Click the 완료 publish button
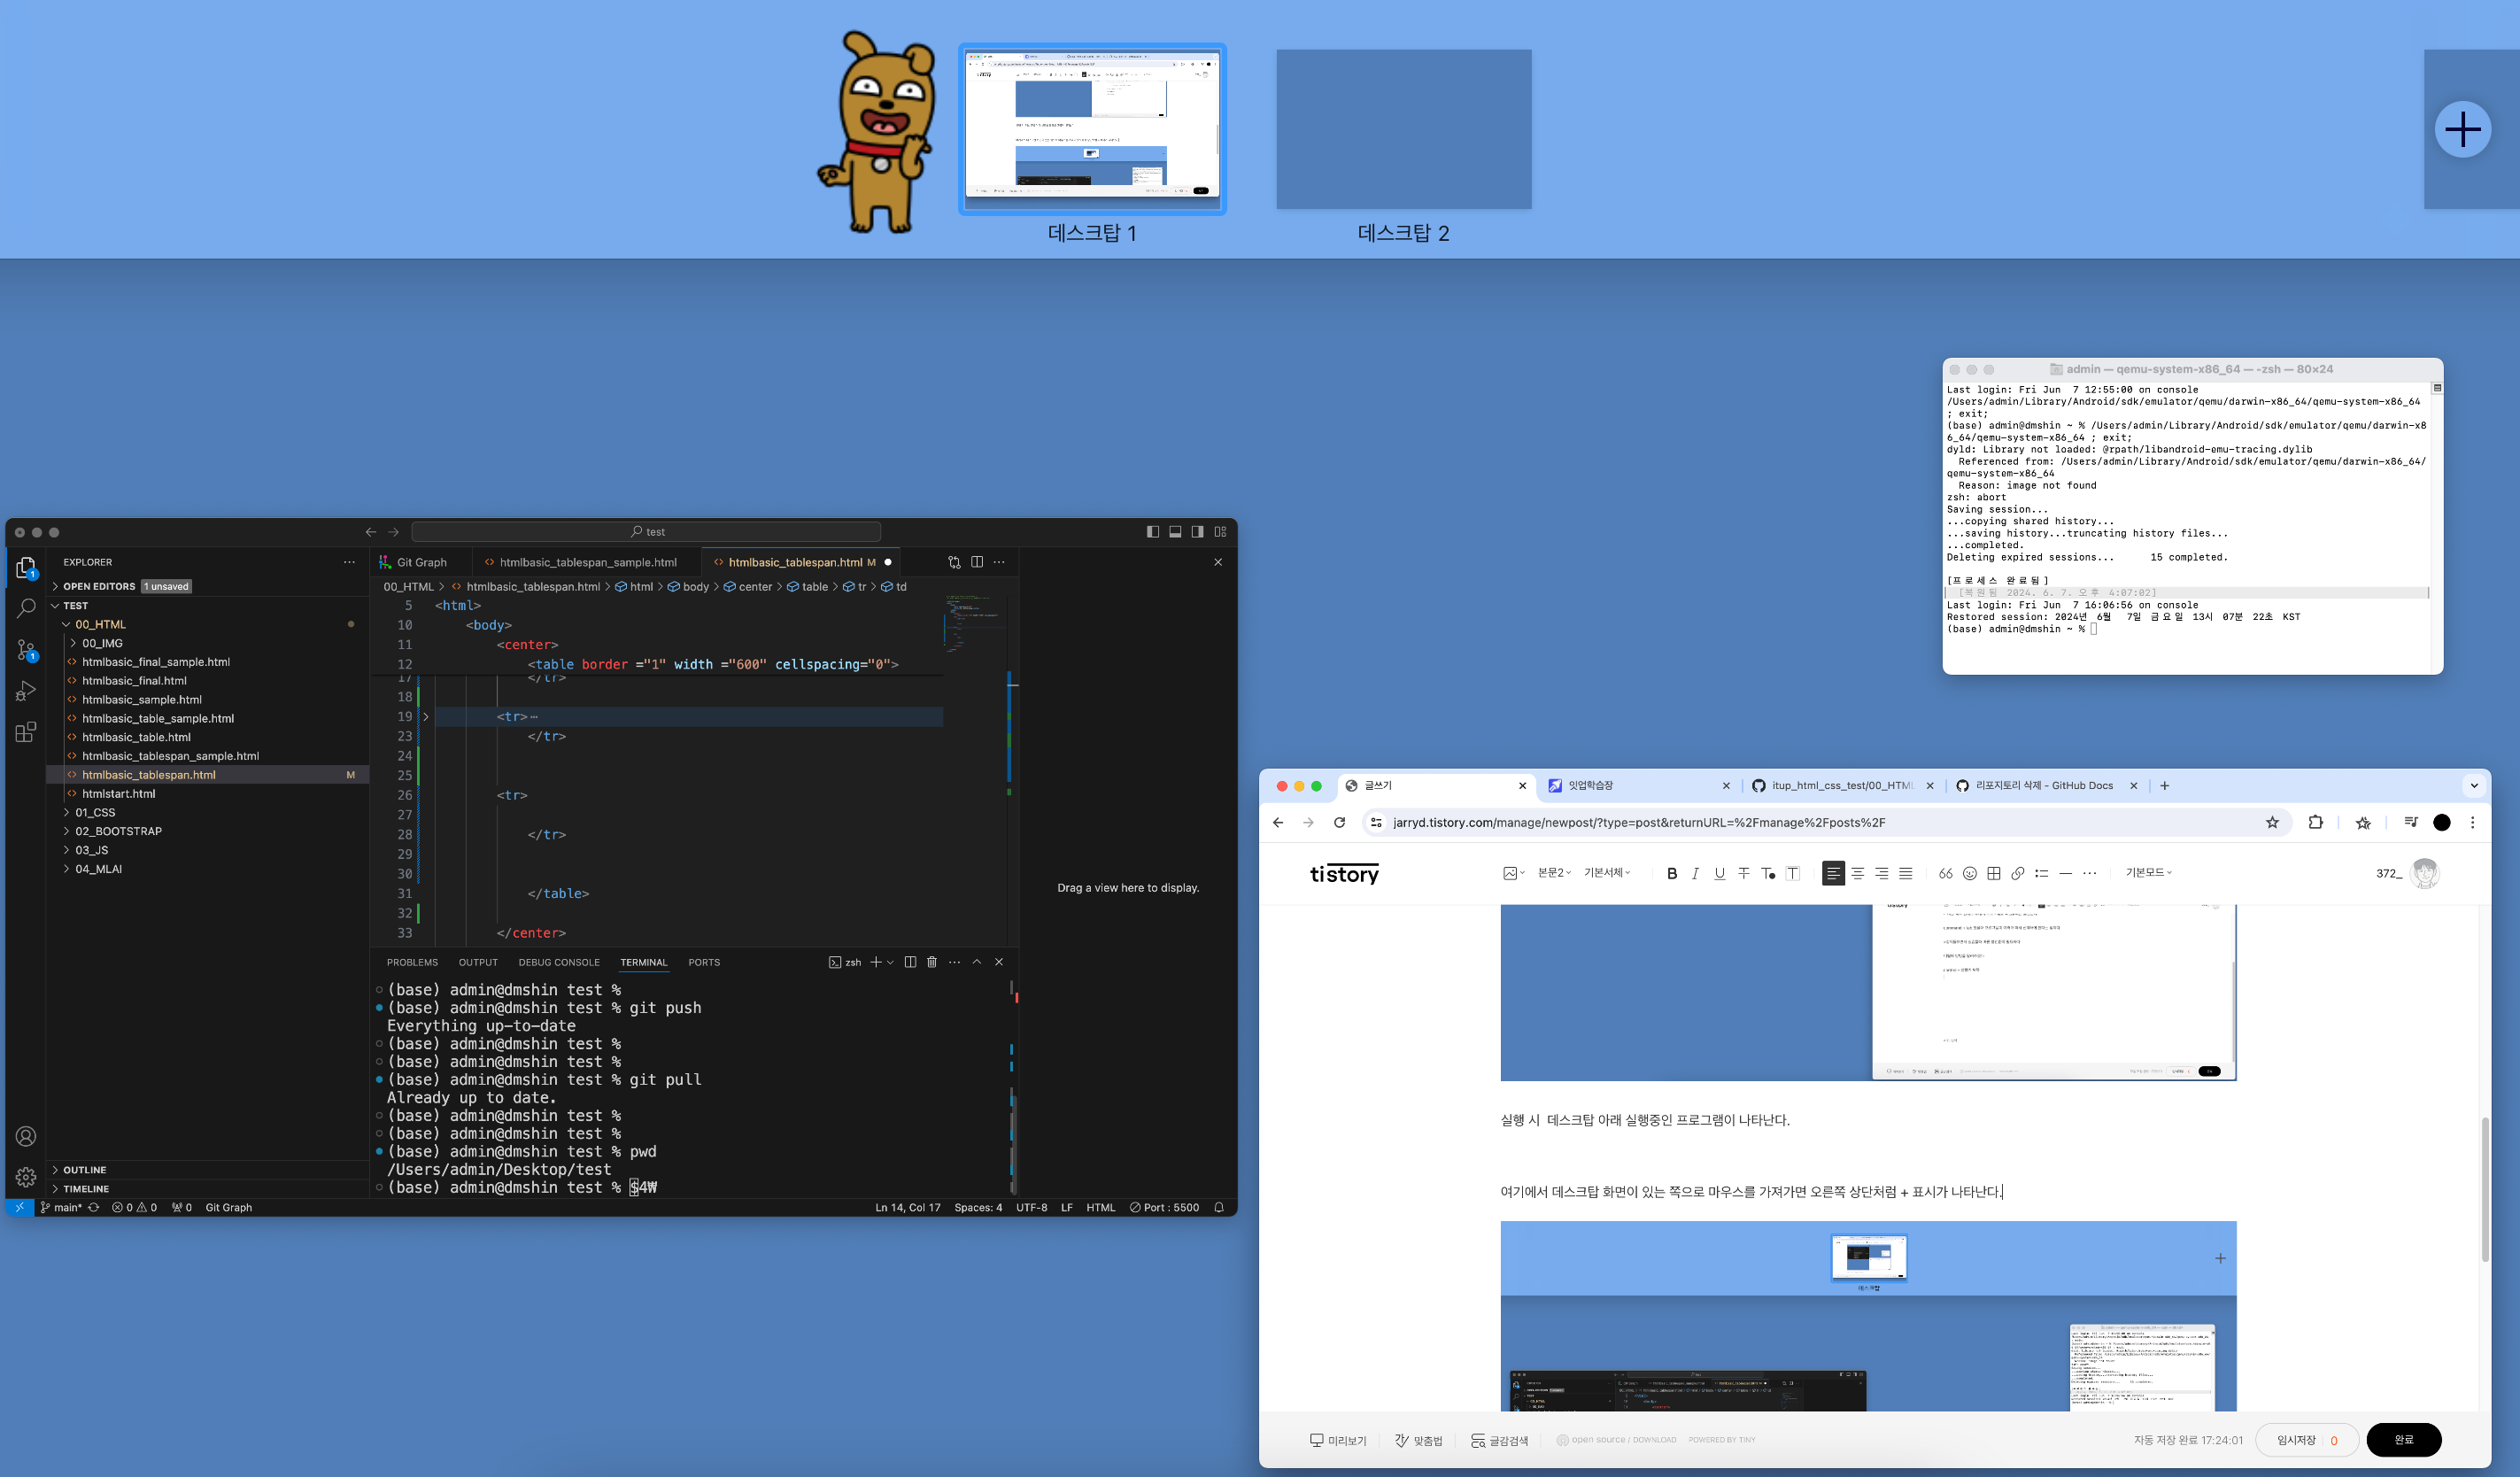Image resolution: width=2520 pixels, height=1477 pixels. (2403, 1440)
